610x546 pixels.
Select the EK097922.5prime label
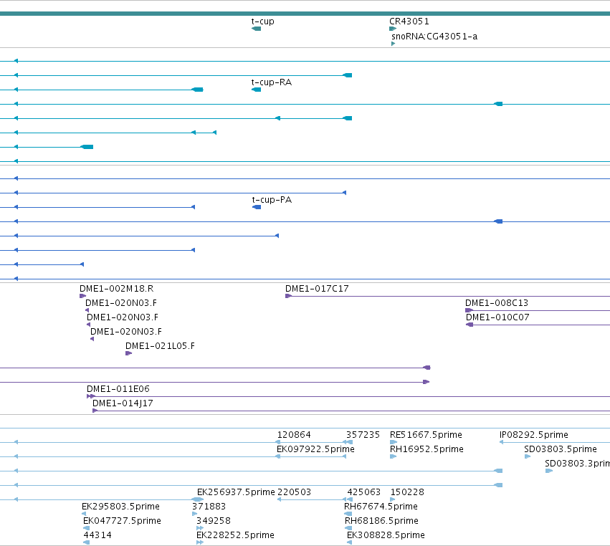pyautogui.click(x=315, y=449)
